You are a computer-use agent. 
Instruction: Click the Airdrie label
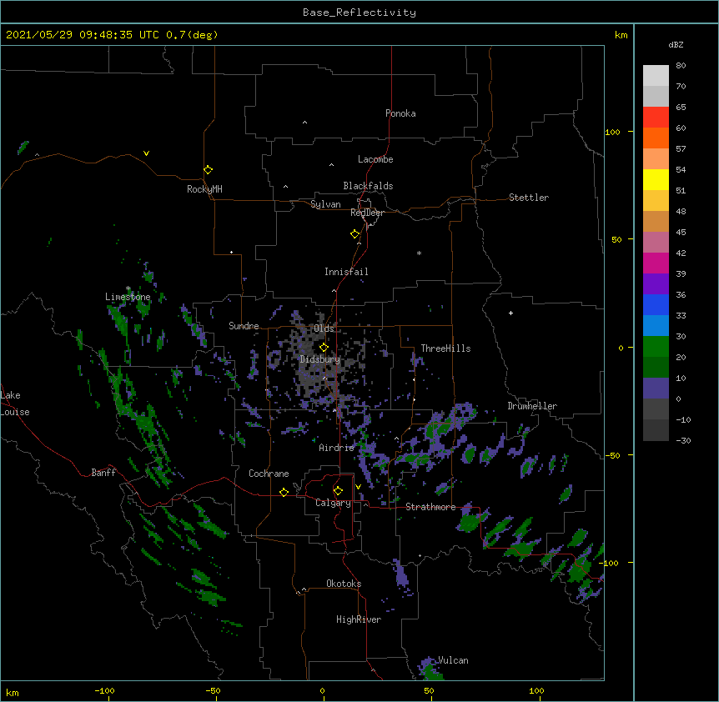[337, 448]
